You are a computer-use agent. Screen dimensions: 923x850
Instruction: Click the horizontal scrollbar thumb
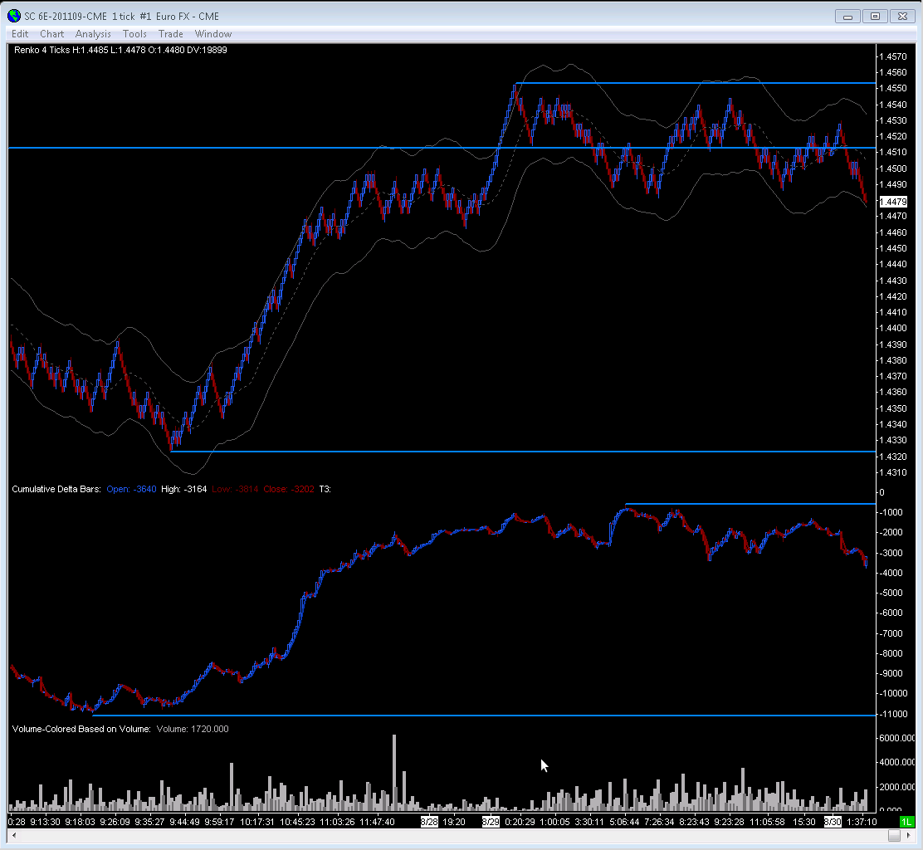(x=894, y=835)
